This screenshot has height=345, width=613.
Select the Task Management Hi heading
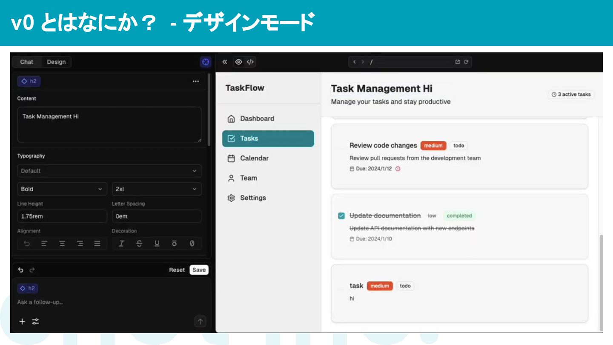tap(381, 89)
